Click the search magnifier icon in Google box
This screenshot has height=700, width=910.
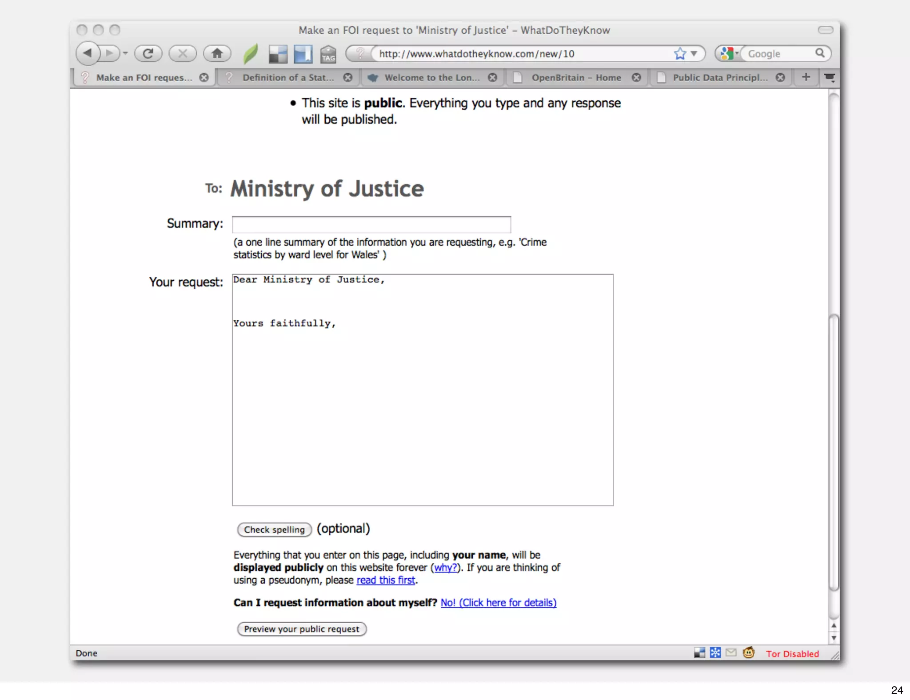[x=820, y=53]
